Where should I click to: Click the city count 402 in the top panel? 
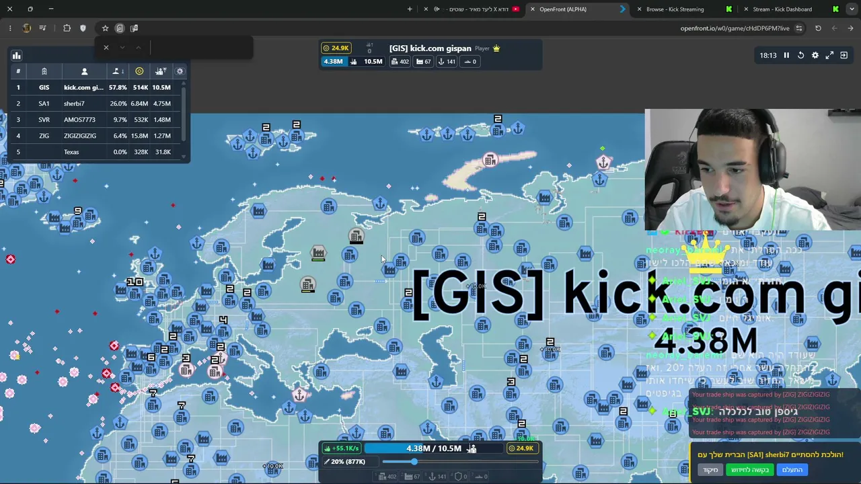click(x=400, y=62)
